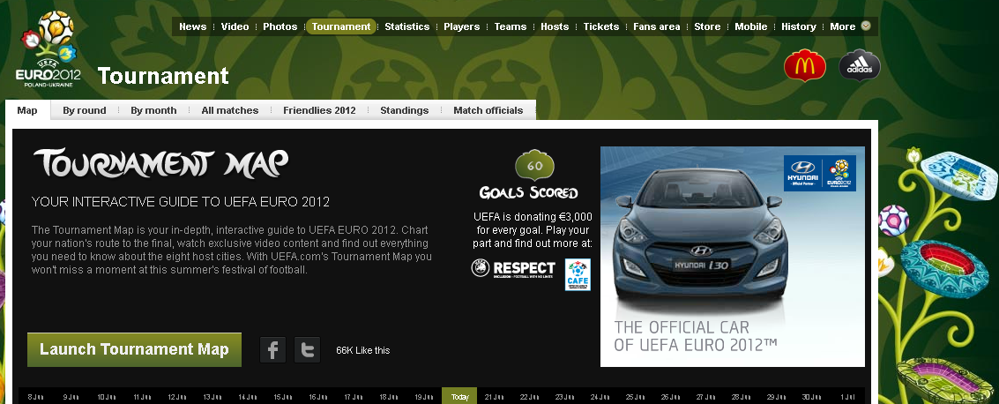This screenshot has height=404, width=999.
Task: Select 15 Jun on the timeline
Action: click(283, 397)
